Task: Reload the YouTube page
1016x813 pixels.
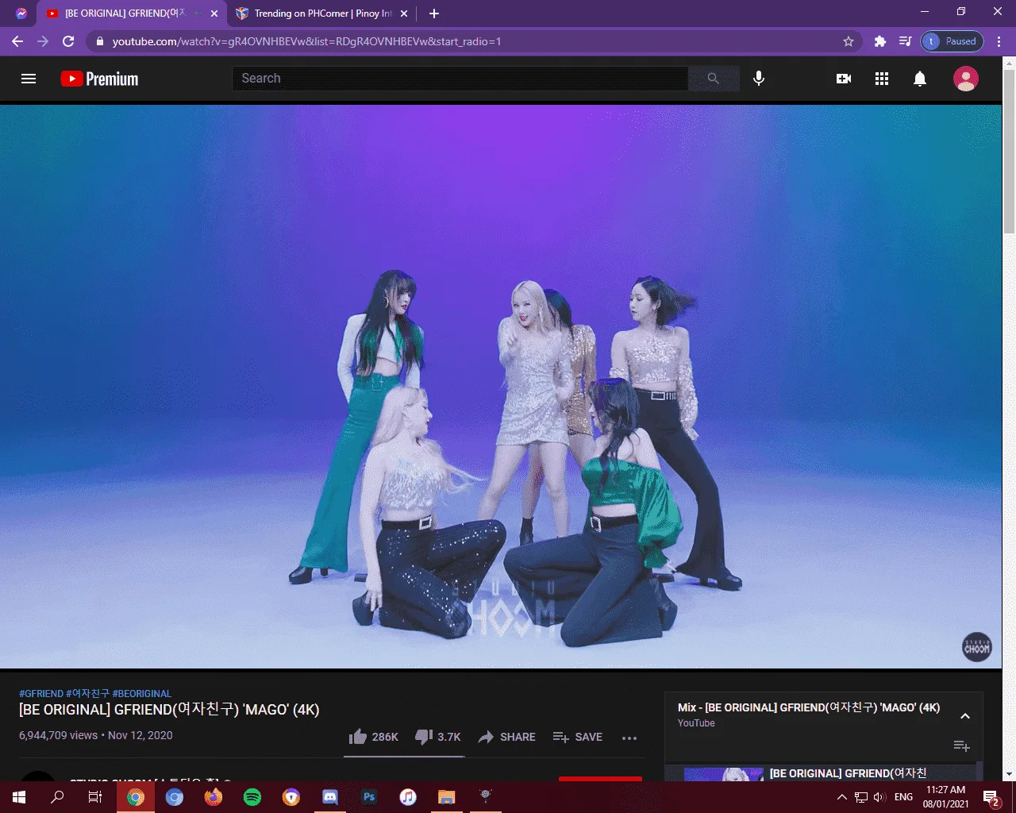Action: coord(68,41)
